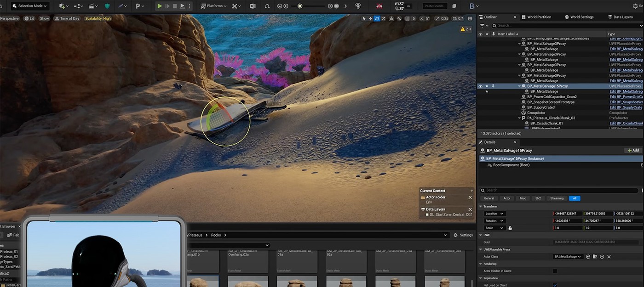The height and width of the screenshot is (287, 644).
Task: Open the Platforms dropdown menu
Action: click(x=214, y=6)
